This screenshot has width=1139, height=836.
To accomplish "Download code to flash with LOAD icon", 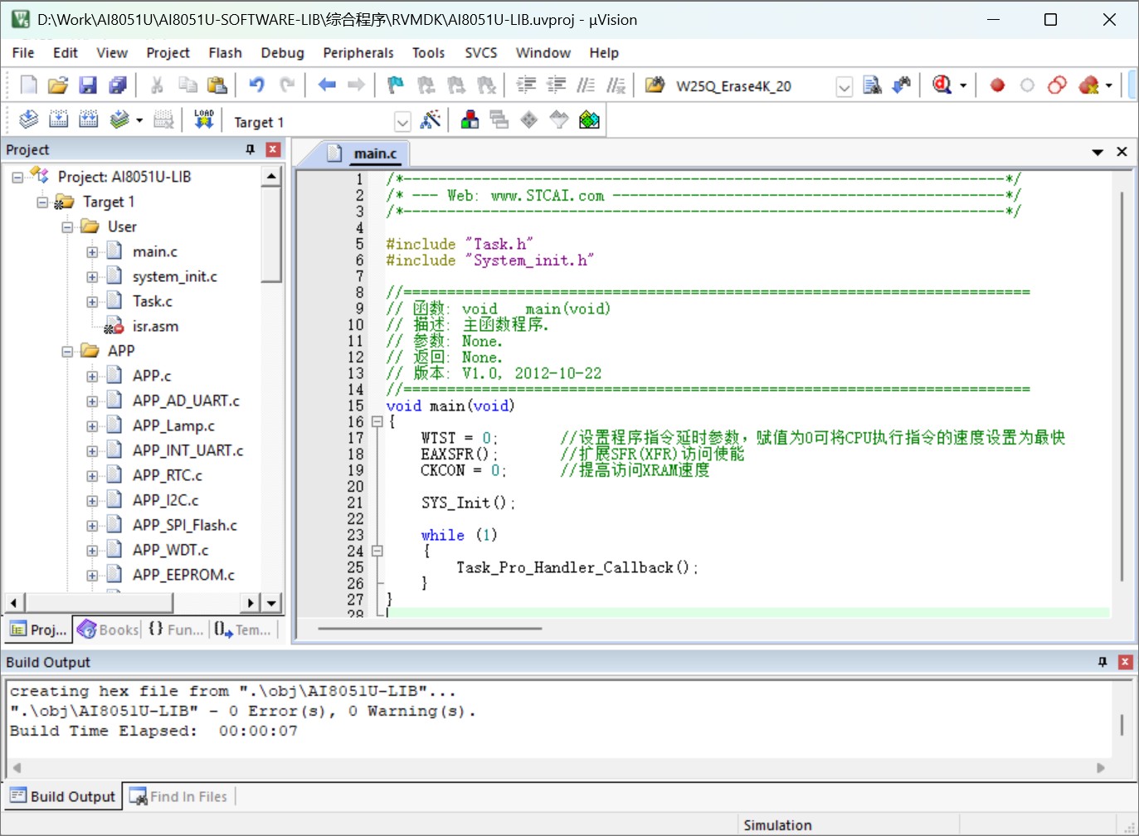I will tap(203, 120).
